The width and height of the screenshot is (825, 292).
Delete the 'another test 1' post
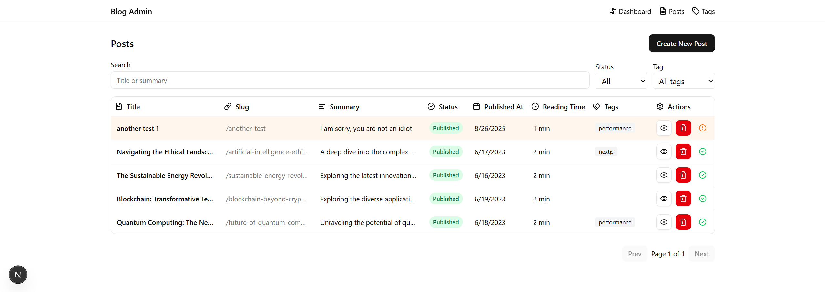pyautogui.click(x=683, y=128)
